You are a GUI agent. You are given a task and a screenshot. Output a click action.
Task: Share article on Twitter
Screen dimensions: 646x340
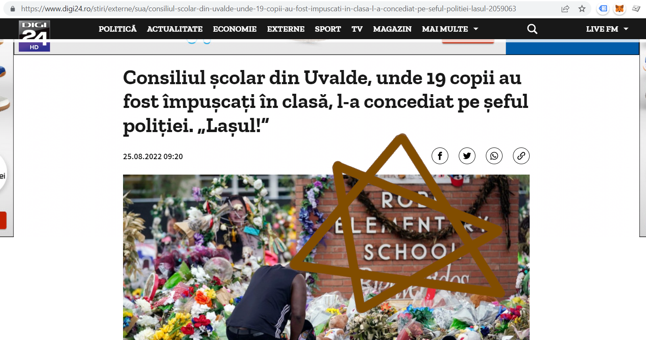467,156
